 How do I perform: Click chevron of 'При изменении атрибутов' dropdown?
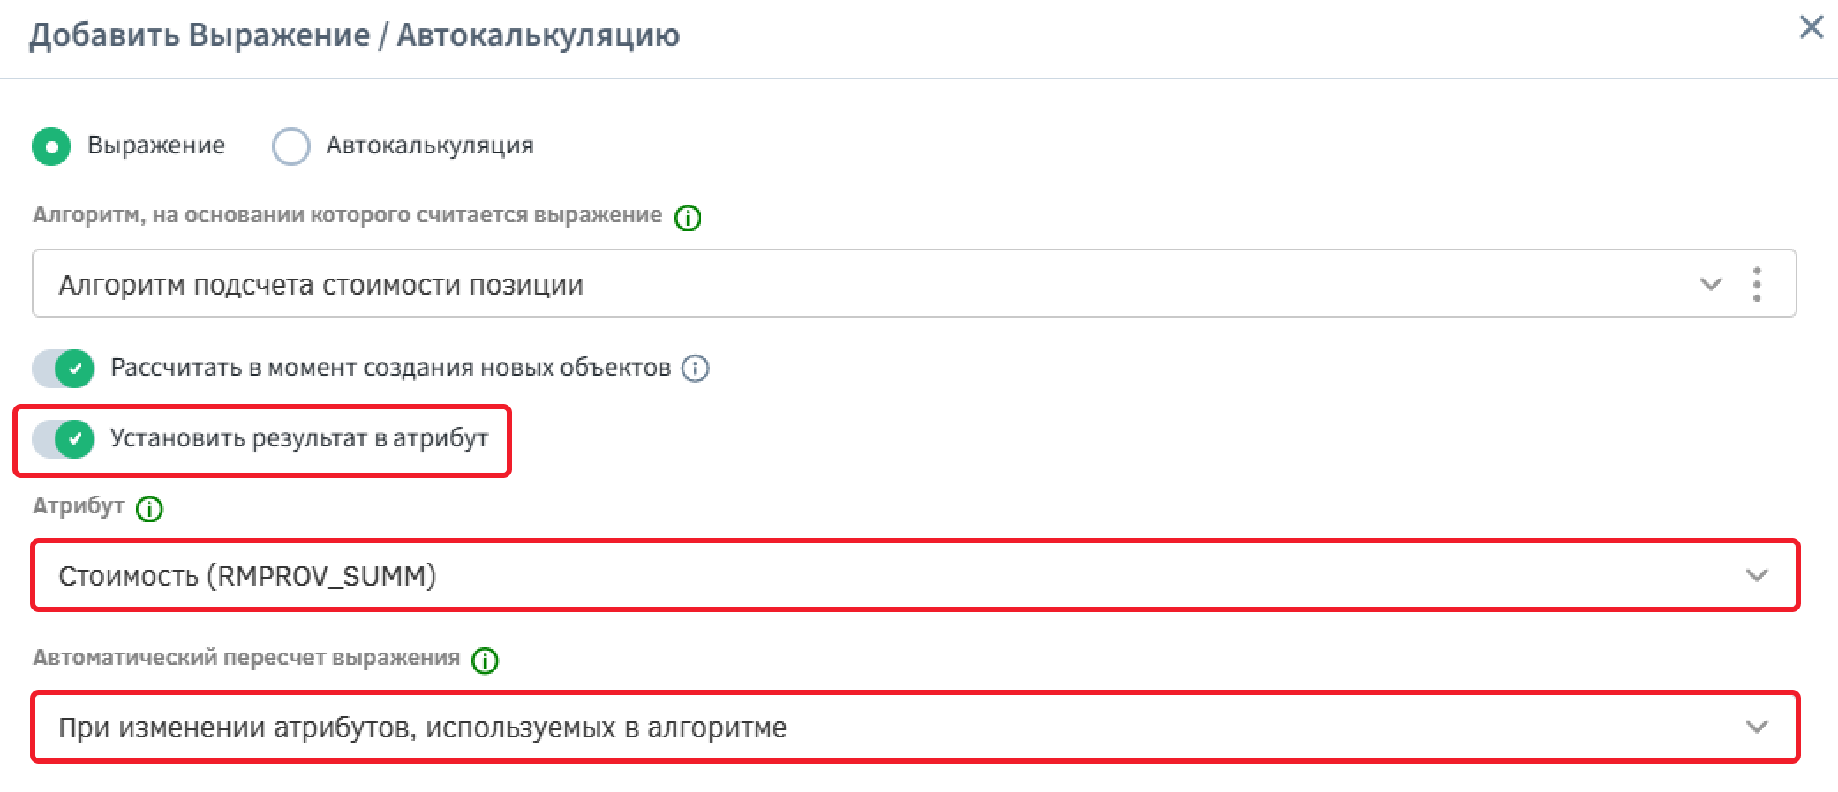coord(1757,728)
